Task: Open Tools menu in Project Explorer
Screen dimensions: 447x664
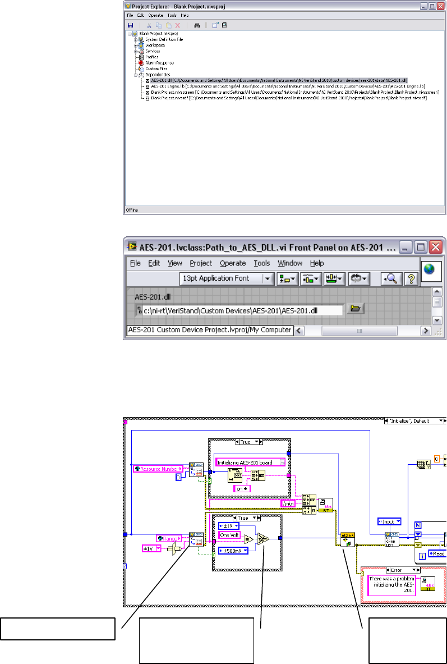Action: pos(172,15)
